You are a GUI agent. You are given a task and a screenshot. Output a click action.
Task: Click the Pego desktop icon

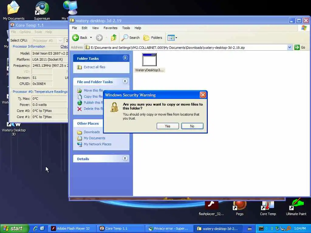tap(240, 208)
